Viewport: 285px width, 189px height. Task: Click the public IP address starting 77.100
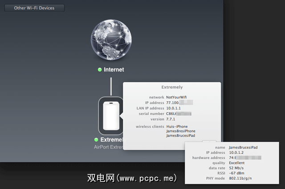coord(179,102)
